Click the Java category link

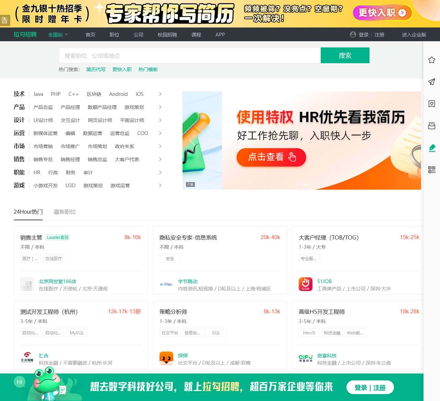pos(38,94)
